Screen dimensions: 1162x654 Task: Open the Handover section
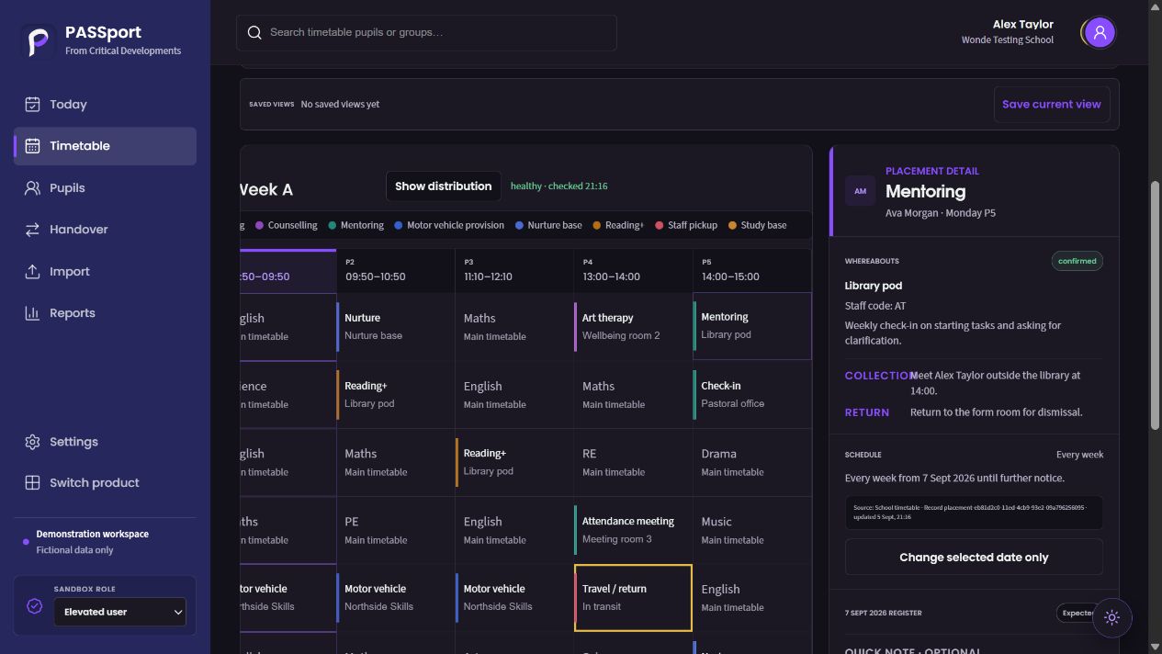click(x=105, y=230)
